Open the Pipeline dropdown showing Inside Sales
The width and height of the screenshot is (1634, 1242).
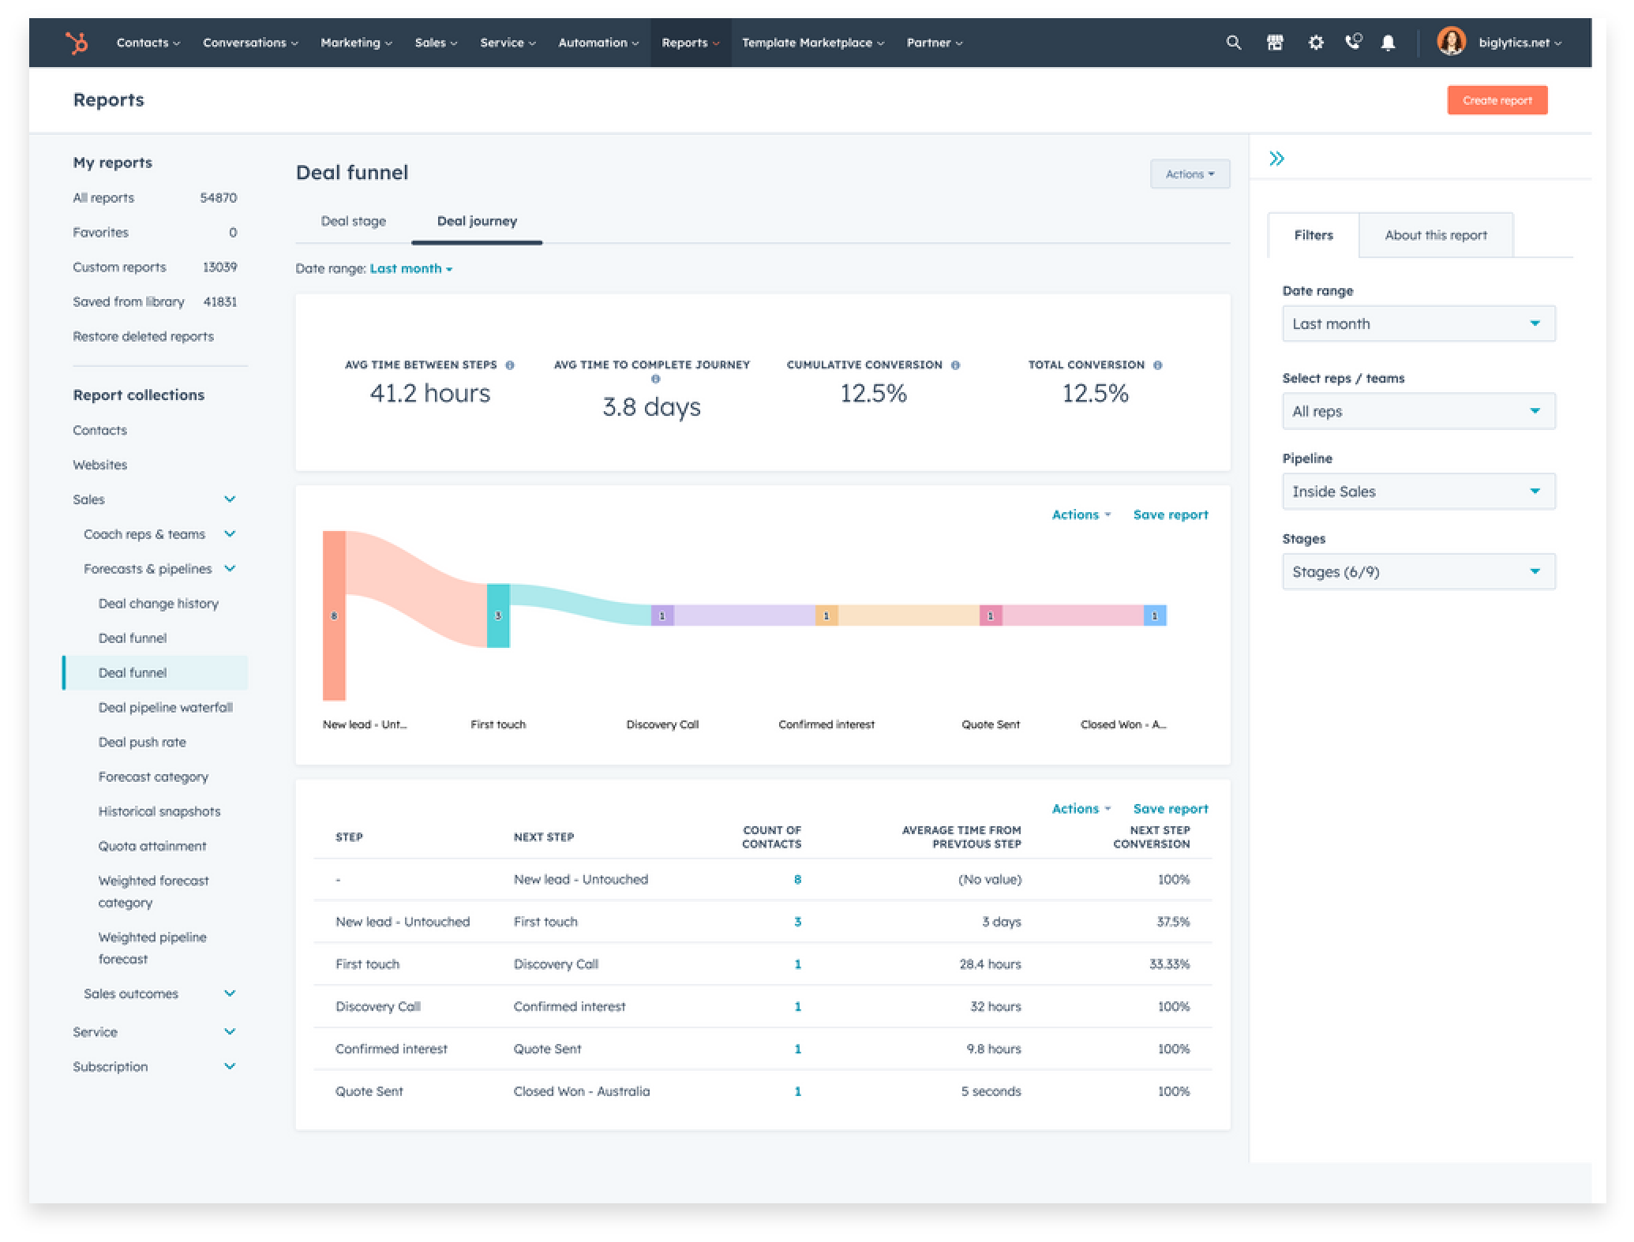[x=1418, y=492]
